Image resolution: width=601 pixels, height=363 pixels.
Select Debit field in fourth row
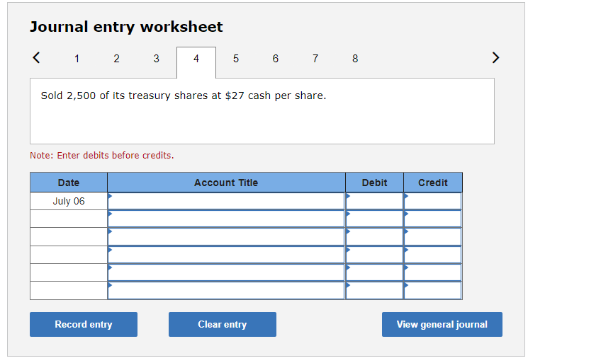coord(374,255)
